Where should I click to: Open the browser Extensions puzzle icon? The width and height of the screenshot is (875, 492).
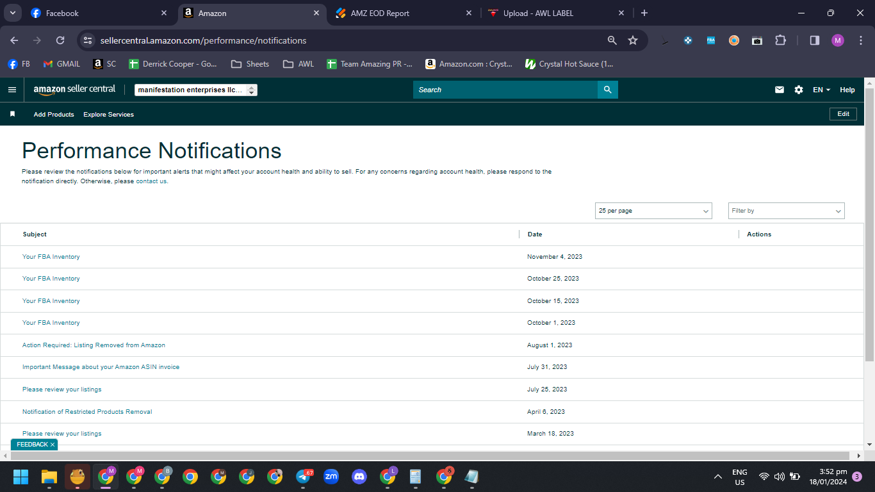coord(780,40)
